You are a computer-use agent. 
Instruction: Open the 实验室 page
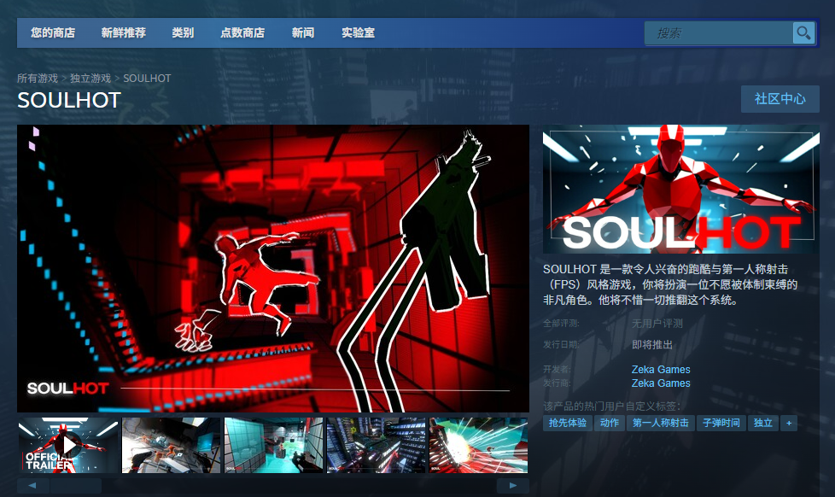(x=357, y=32)
